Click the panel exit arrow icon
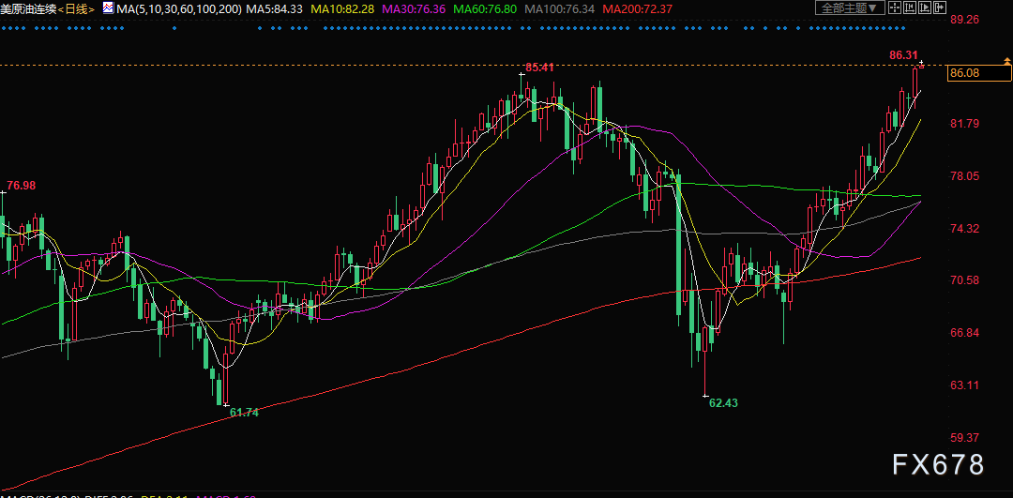 tap(939, 8)
